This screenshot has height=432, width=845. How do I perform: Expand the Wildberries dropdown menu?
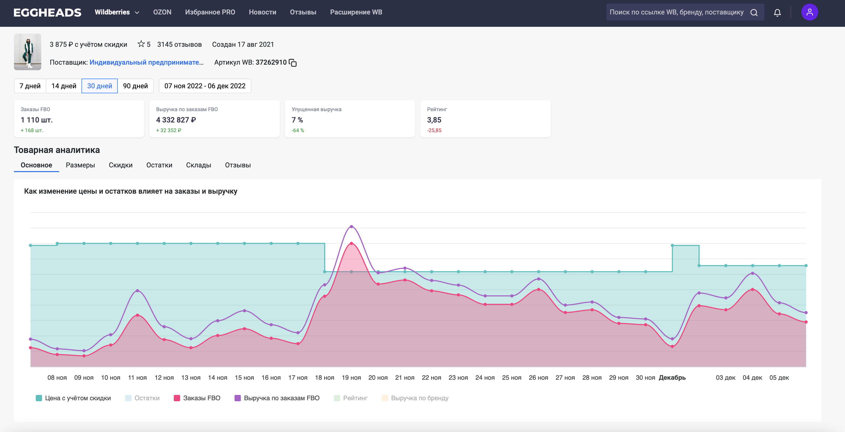point(117,12)
